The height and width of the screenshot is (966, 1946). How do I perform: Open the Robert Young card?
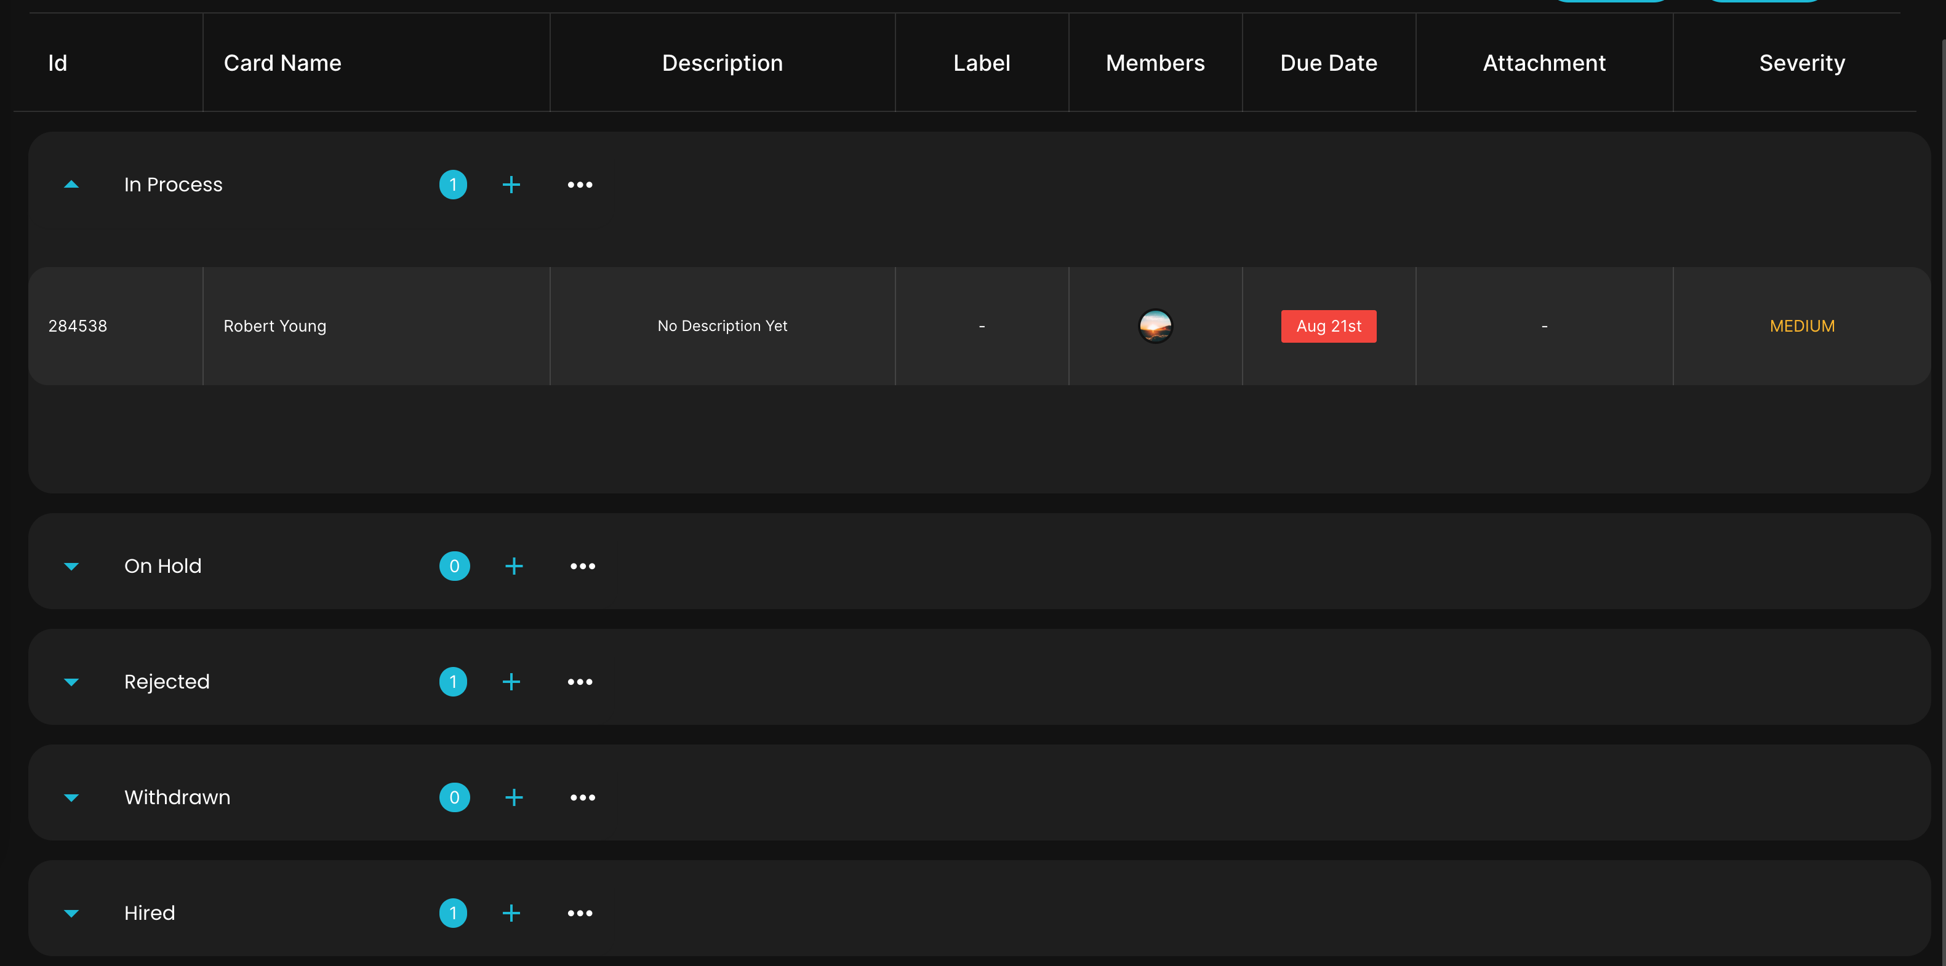[x=275, y=326]
